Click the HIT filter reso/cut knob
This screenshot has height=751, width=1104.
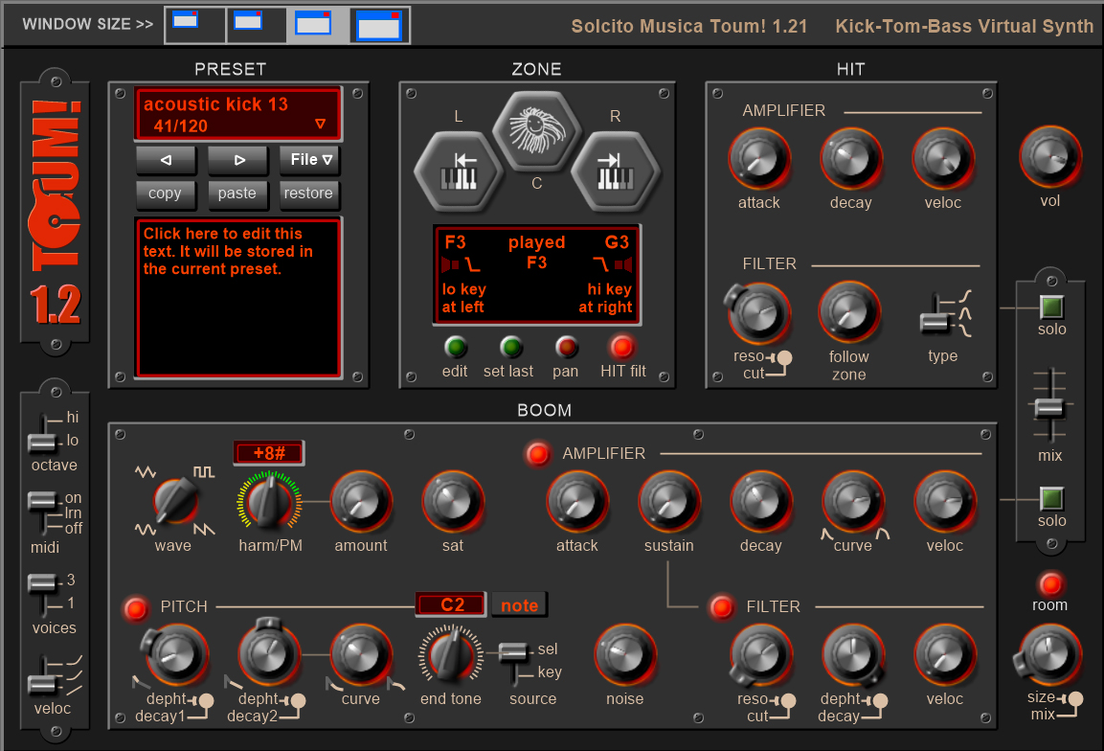(758, 313)
